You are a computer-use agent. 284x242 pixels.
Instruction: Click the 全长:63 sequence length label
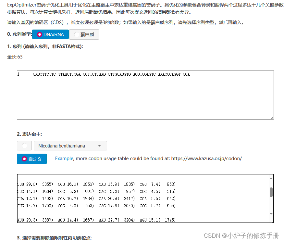(14, 57)
